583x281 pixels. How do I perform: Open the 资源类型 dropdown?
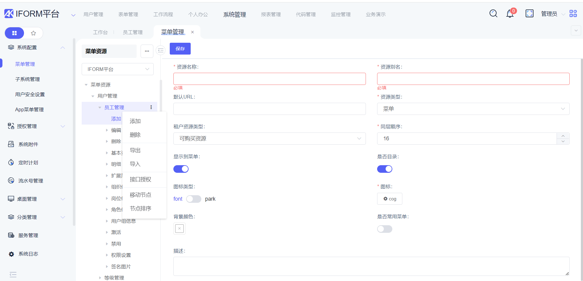pyautogui.click(x=473, y=109)
